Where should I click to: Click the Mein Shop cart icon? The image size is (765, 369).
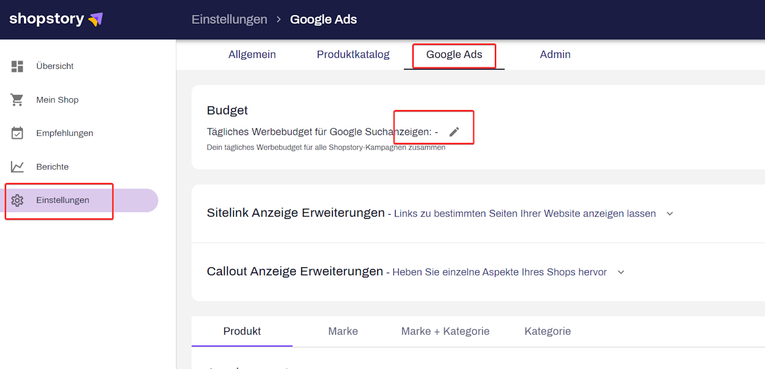(17, 100)
